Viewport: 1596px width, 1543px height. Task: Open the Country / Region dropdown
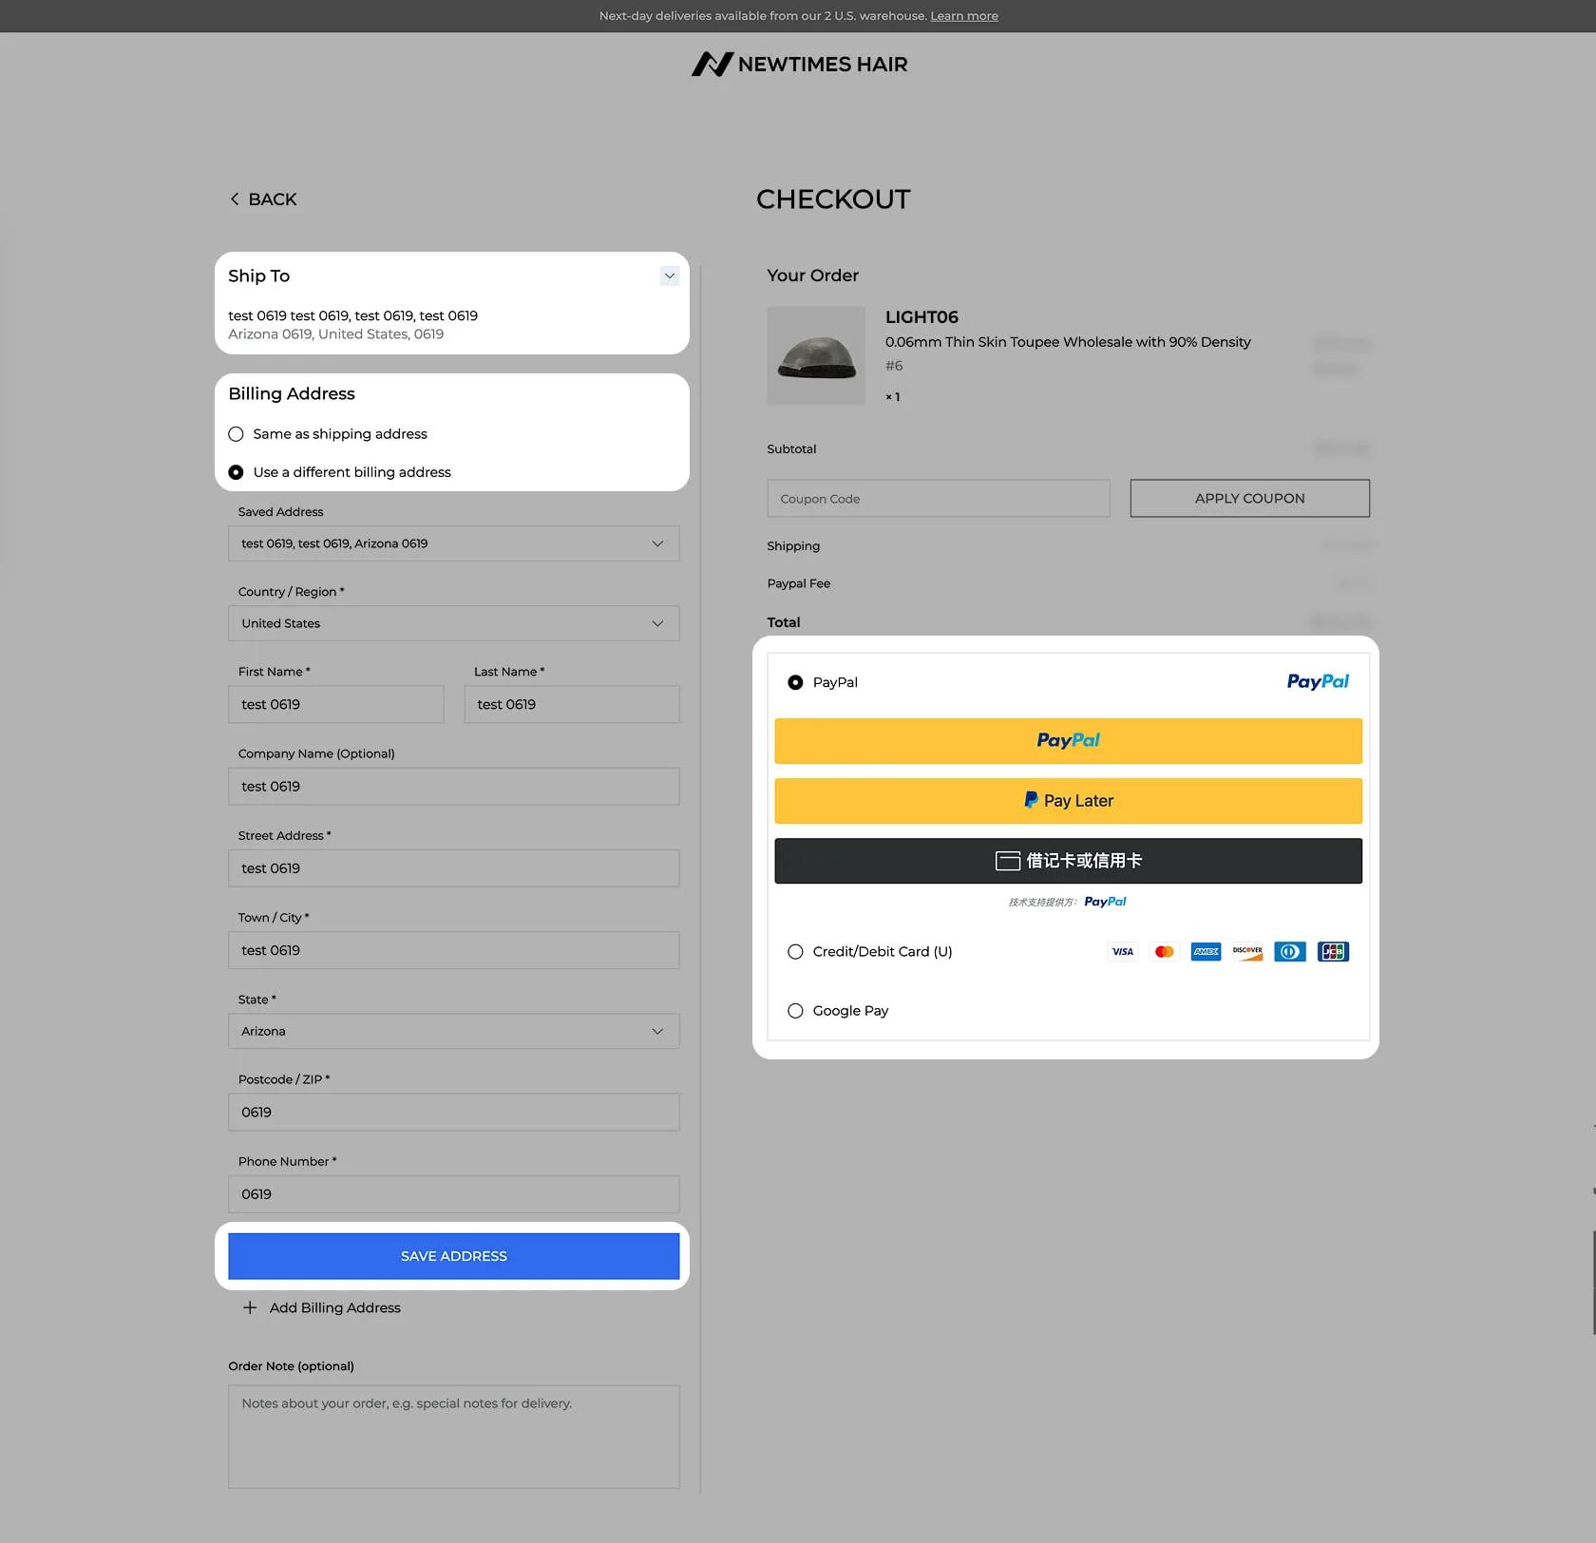pyautogui.click(x=454, y=623)
